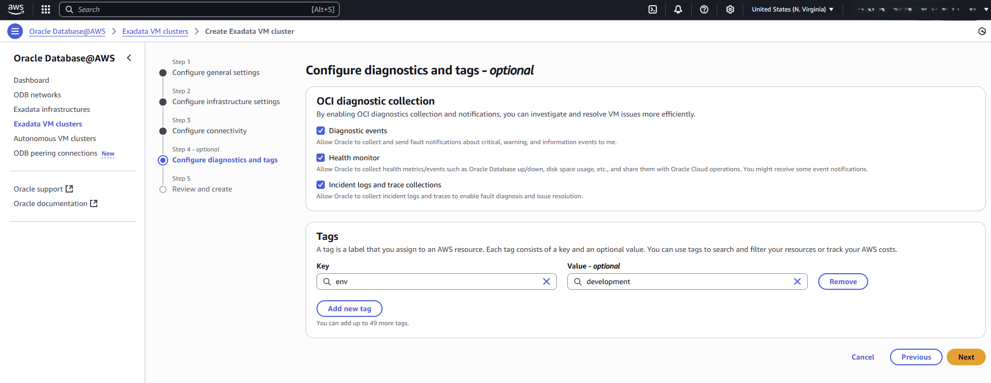Click the Add new tag button
Screen dimensions: 991x383
click(349, 309)
